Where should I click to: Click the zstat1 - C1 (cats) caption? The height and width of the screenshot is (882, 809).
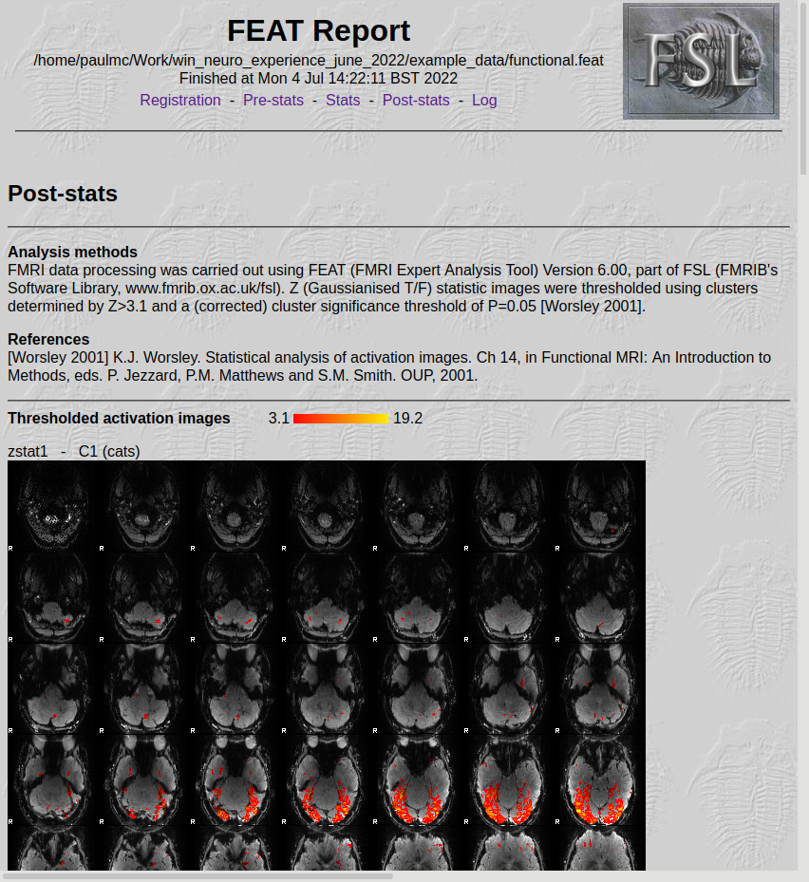click(73, 451)
